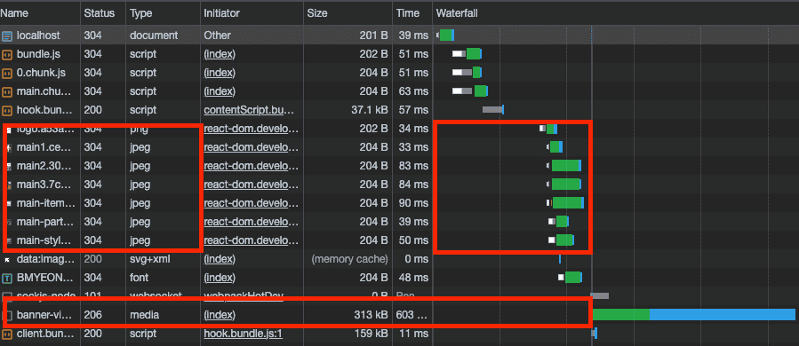Click the banner-vi… waterfall timing bar

click(x=693, y=314)
